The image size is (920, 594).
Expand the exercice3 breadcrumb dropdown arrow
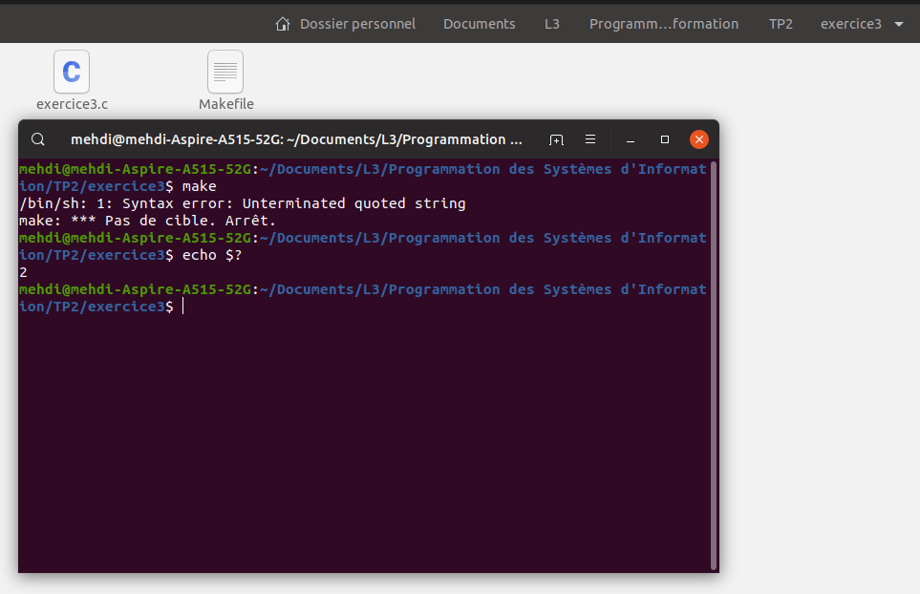click(x=896, y=24)
